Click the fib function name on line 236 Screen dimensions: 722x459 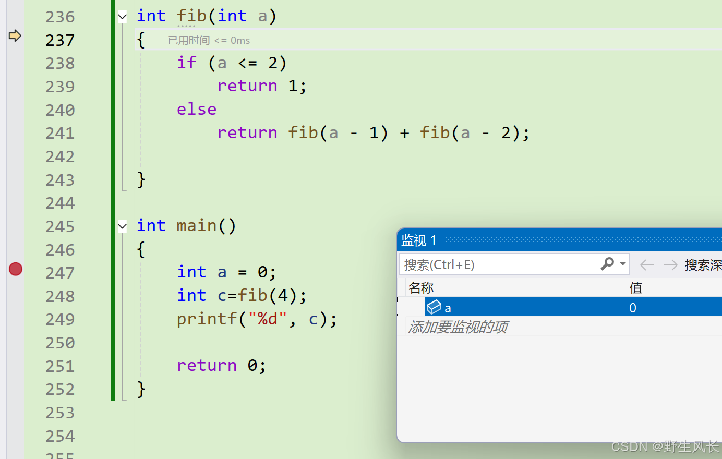(191, 16)
